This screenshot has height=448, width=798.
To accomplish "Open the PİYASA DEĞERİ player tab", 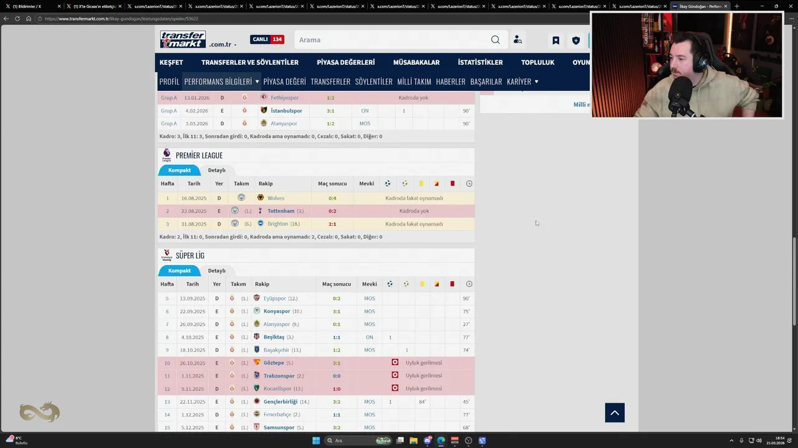I will click(x=284, y=82).
